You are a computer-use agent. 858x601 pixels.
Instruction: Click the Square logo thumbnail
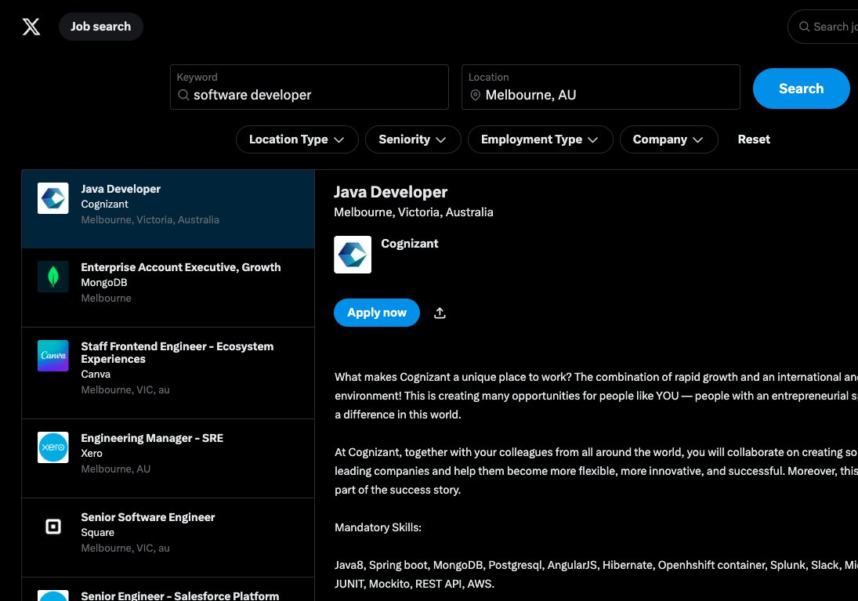[53, 527]
